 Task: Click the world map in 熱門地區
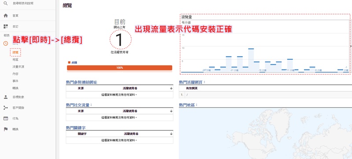click(x=265, y=134)
